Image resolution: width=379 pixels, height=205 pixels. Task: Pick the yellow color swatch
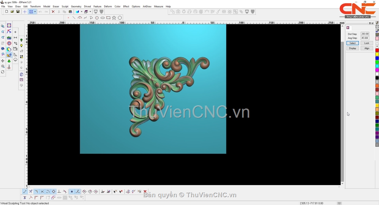[377, 54]
